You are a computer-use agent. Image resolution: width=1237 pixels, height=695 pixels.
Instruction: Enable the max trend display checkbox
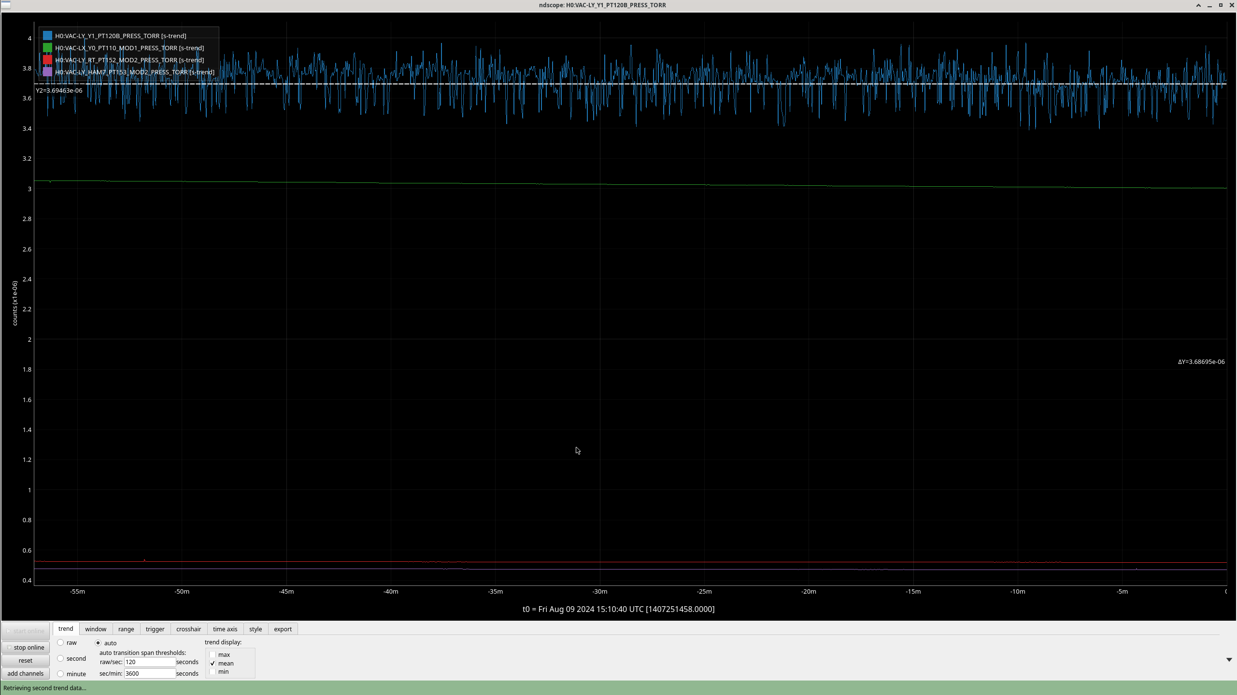click(x=213, y=654)
